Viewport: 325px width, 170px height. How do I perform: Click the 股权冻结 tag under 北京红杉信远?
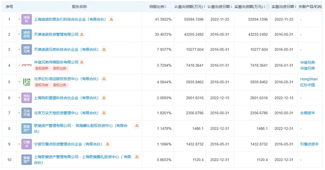click(x=42, y=85)
